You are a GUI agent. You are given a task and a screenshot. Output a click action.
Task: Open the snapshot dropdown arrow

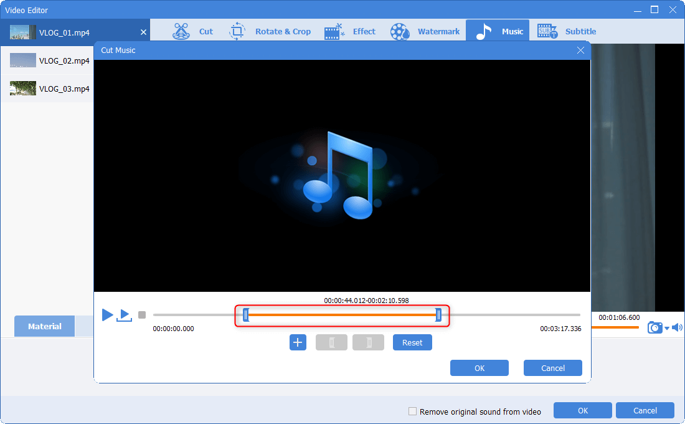[x=667, y=329]
